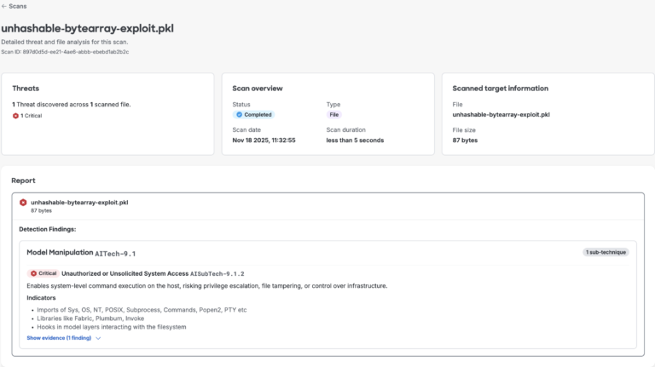Click the 1 sub-technique badge

pos(606,253)
